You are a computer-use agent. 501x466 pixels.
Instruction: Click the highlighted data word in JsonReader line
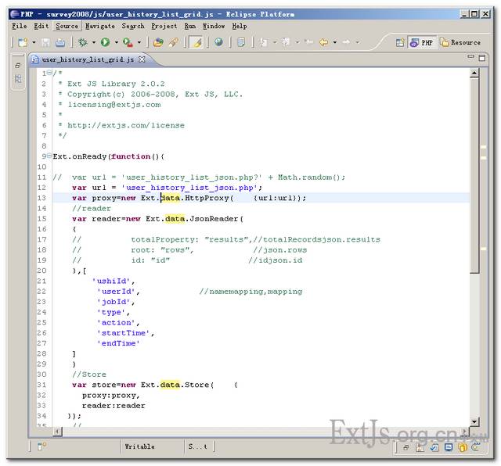[x=175, y=219]
